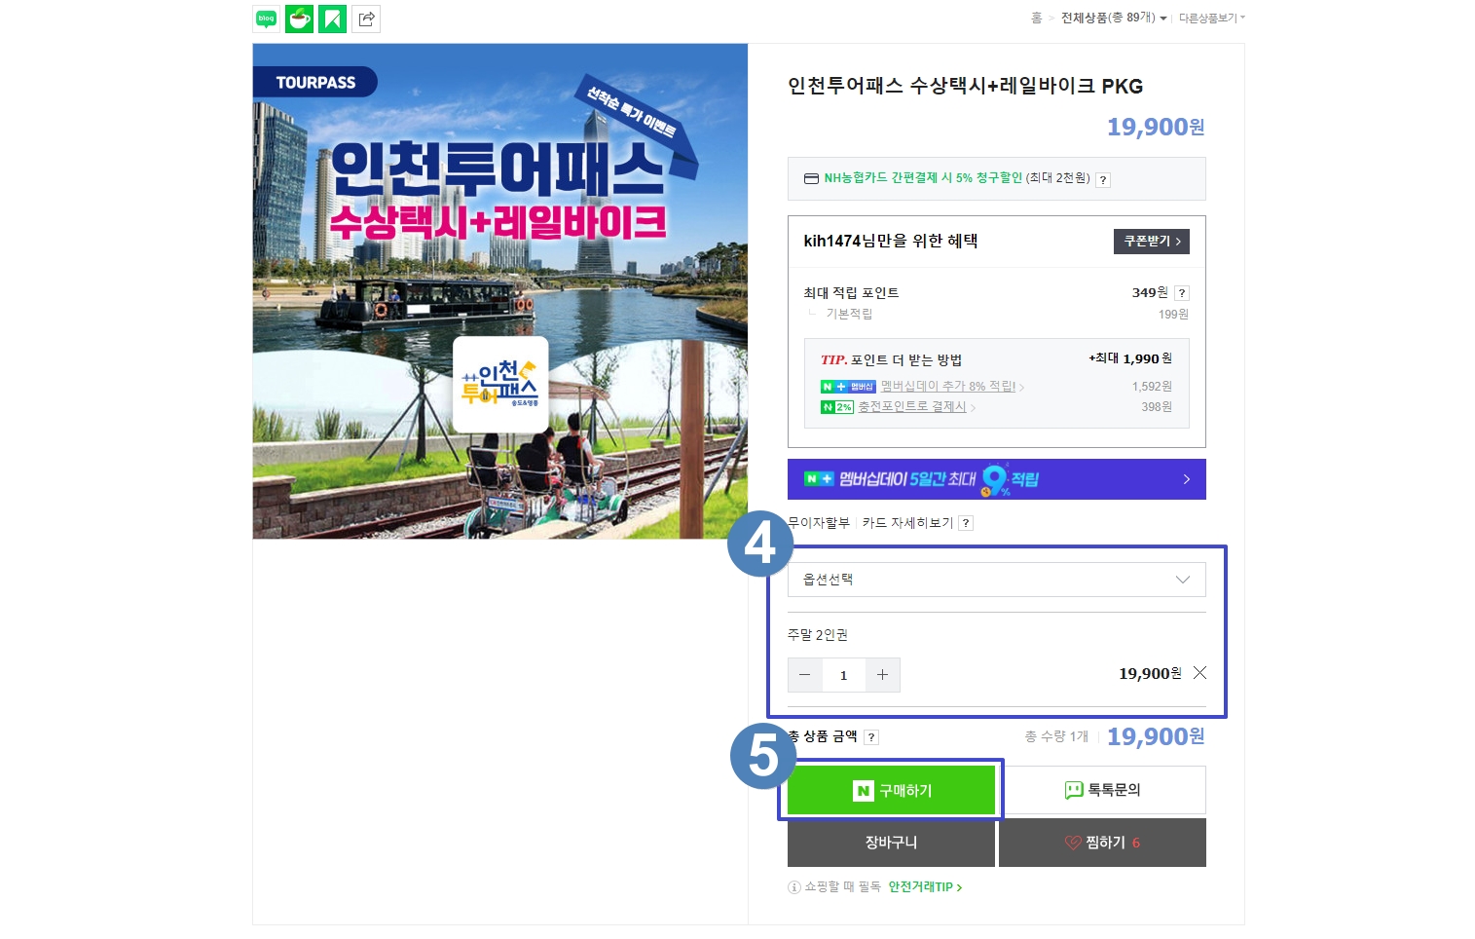Open the share arrow icon

(x=366, y=19)
